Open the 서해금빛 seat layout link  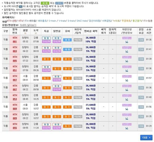click(x=107, y=21)
